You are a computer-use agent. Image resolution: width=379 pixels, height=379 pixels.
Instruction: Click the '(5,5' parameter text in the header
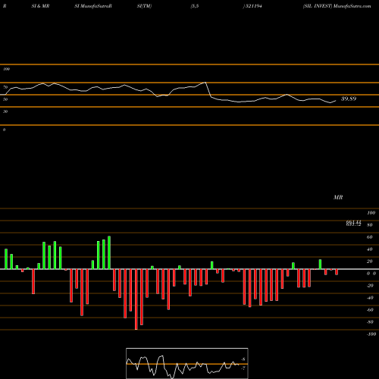coord(195,6)
